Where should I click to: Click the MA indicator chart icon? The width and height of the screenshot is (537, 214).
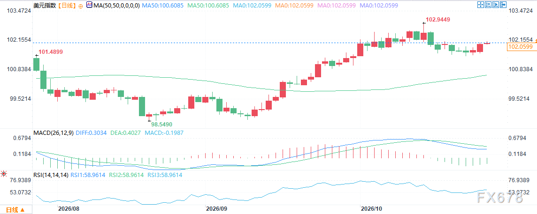click(x=89, y=5)
